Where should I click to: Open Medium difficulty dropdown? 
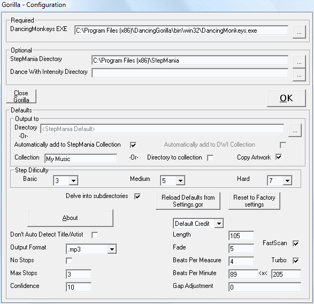tap(180, 180)
